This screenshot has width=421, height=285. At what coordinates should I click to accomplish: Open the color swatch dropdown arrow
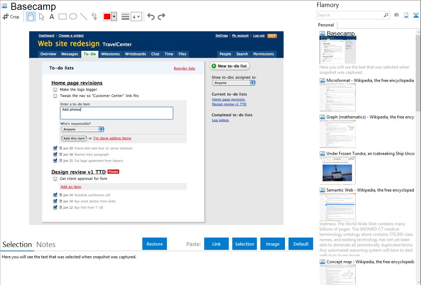click(114, 17)
